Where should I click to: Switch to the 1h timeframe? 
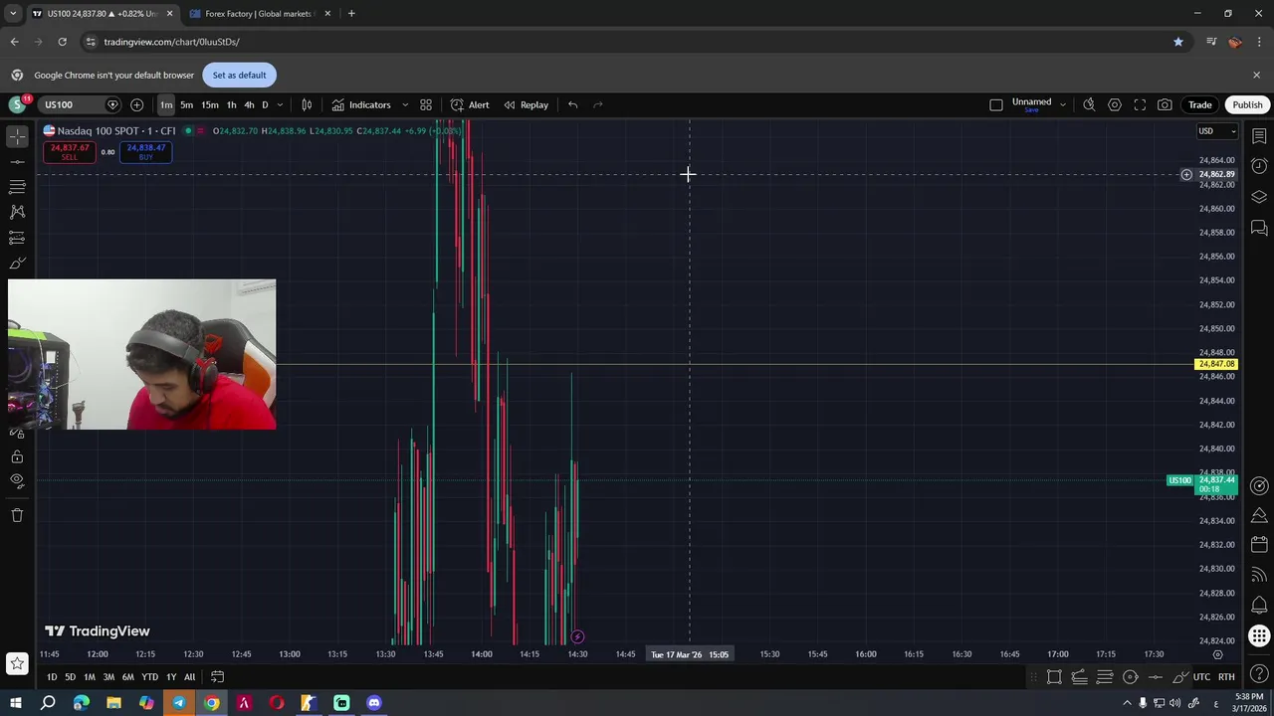pos(231,104)
